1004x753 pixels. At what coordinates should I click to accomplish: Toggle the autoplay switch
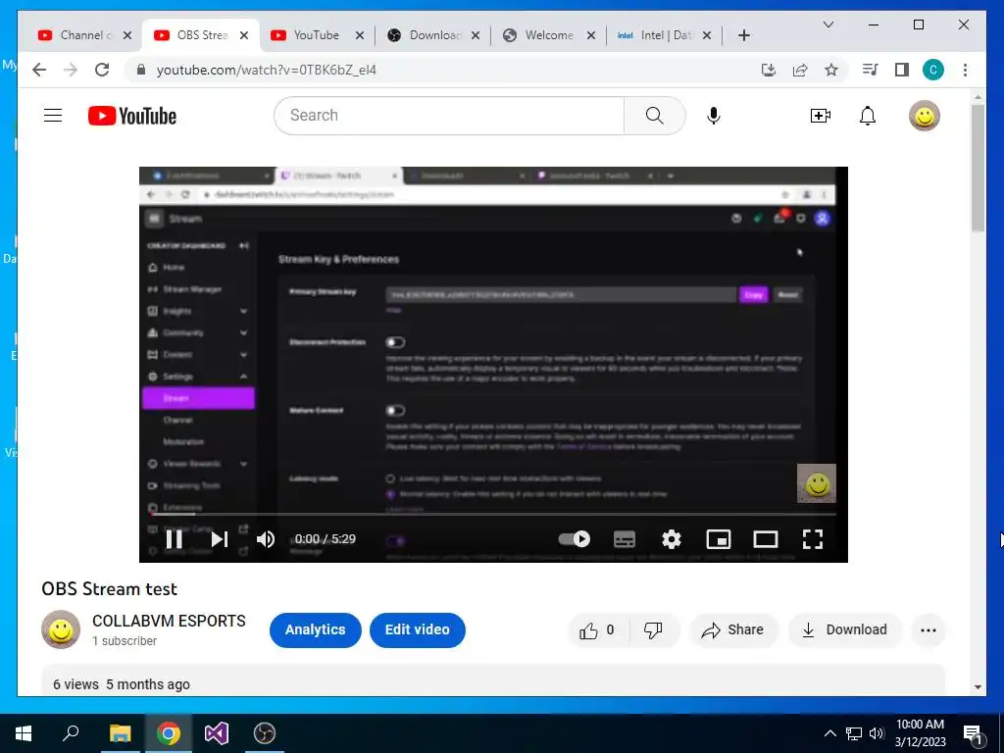click(575, 539)
